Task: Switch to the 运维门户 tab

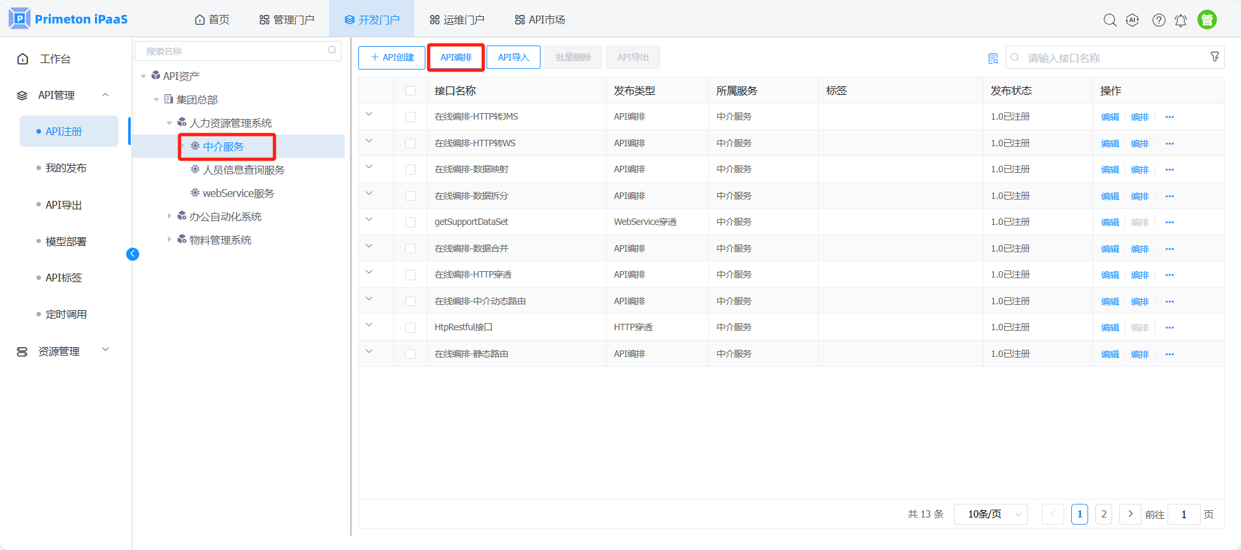Action: point(457,20)
